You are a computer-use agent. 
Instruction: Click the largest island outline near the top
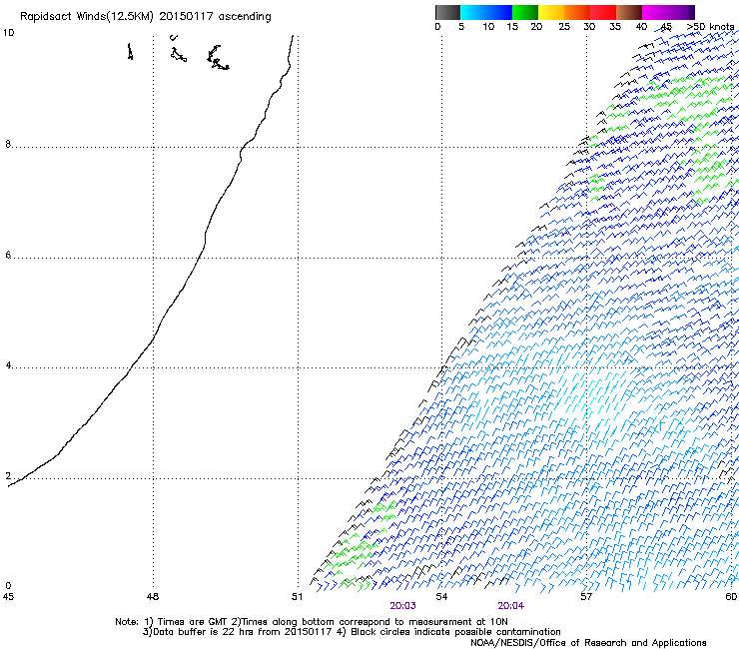(218, 58)
